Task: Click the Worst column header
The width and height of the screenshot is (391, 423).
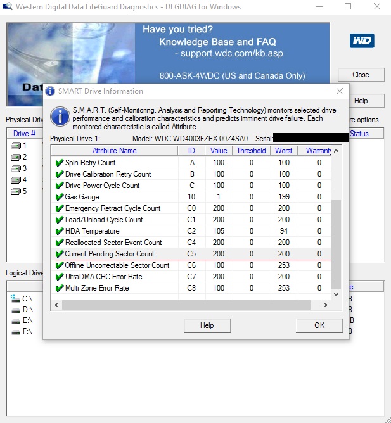Action: pos(283,151)
